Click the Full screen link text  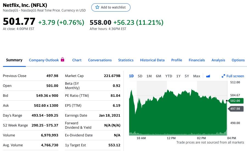click(235, 76)
